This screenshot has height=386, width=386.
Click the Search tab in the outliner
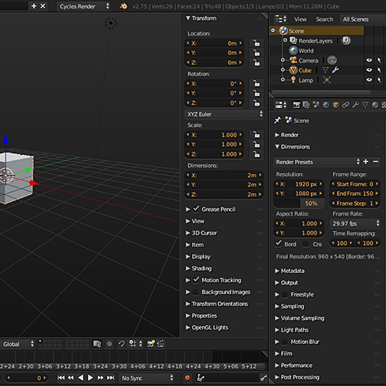click(x=324, y=19)
